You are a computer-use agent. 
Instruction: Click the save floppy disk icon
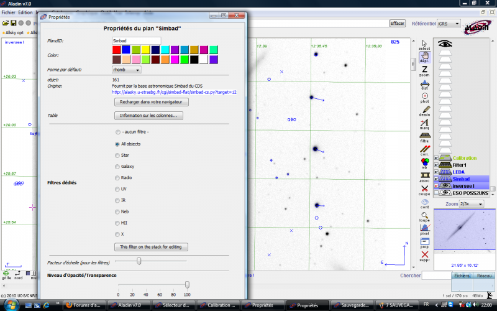coord(13,23)
